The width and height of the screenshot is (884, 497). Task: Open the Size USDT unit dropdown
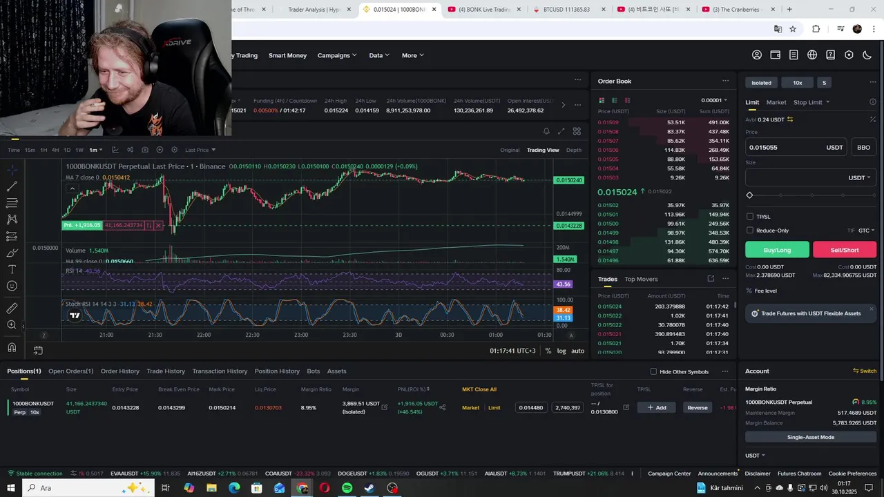[859, 177]
